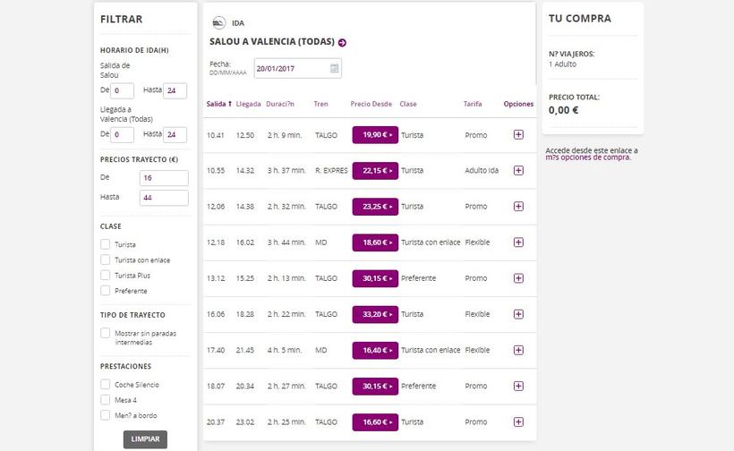Expand options for the 16.06 TALGO train
Screen dimensions: 734x451
[518, 314]
